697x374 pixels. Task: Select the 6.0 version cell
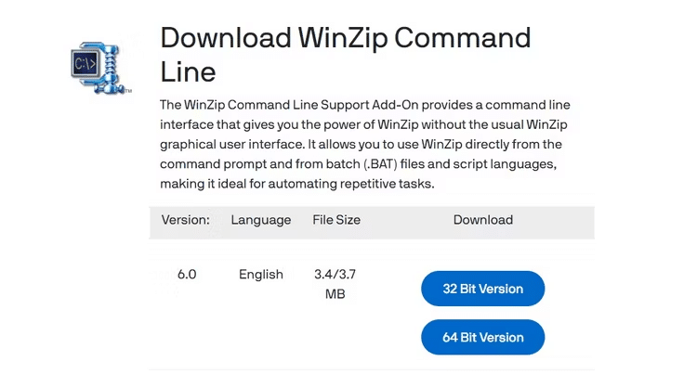pos(187,275)
